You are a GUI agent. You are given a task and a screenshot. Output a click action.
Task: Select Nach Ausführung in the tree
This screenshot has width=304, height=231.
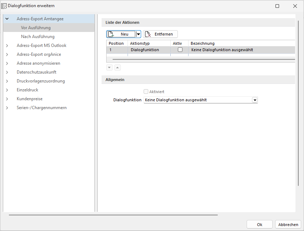[x=37, y=37]
